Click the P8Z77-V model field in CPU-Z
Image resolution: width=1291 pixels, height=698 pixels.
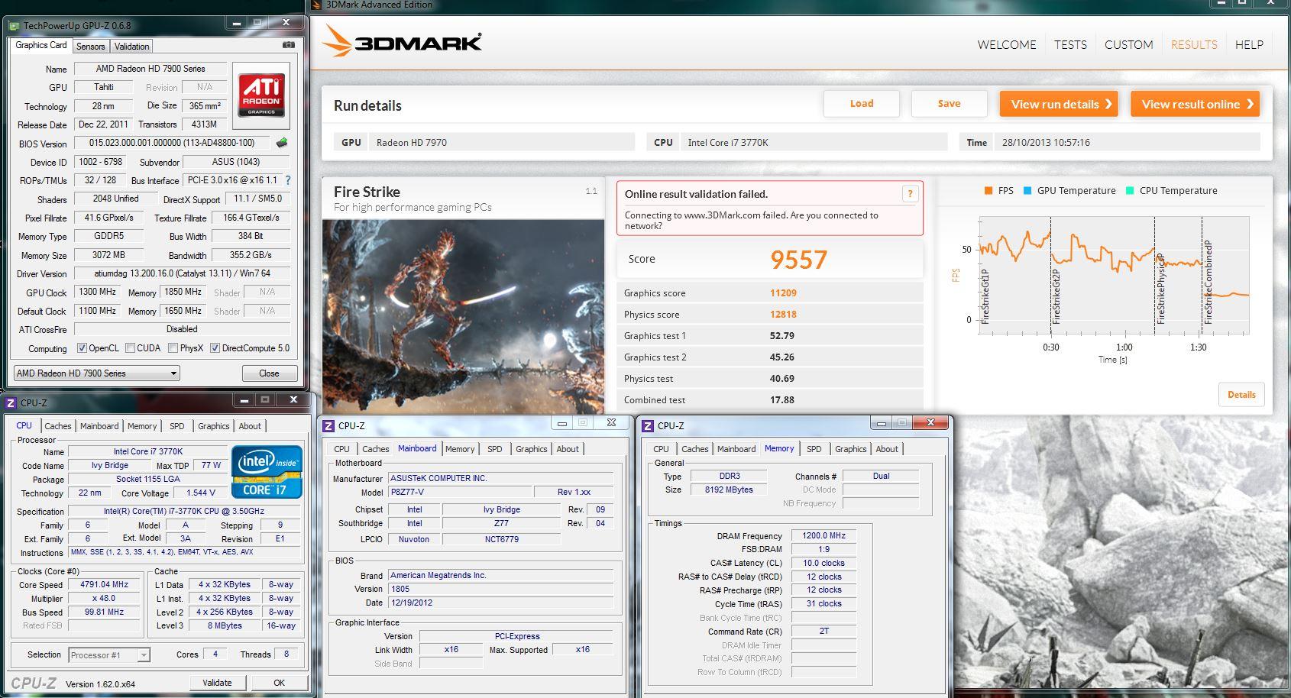tap(460, 492)
